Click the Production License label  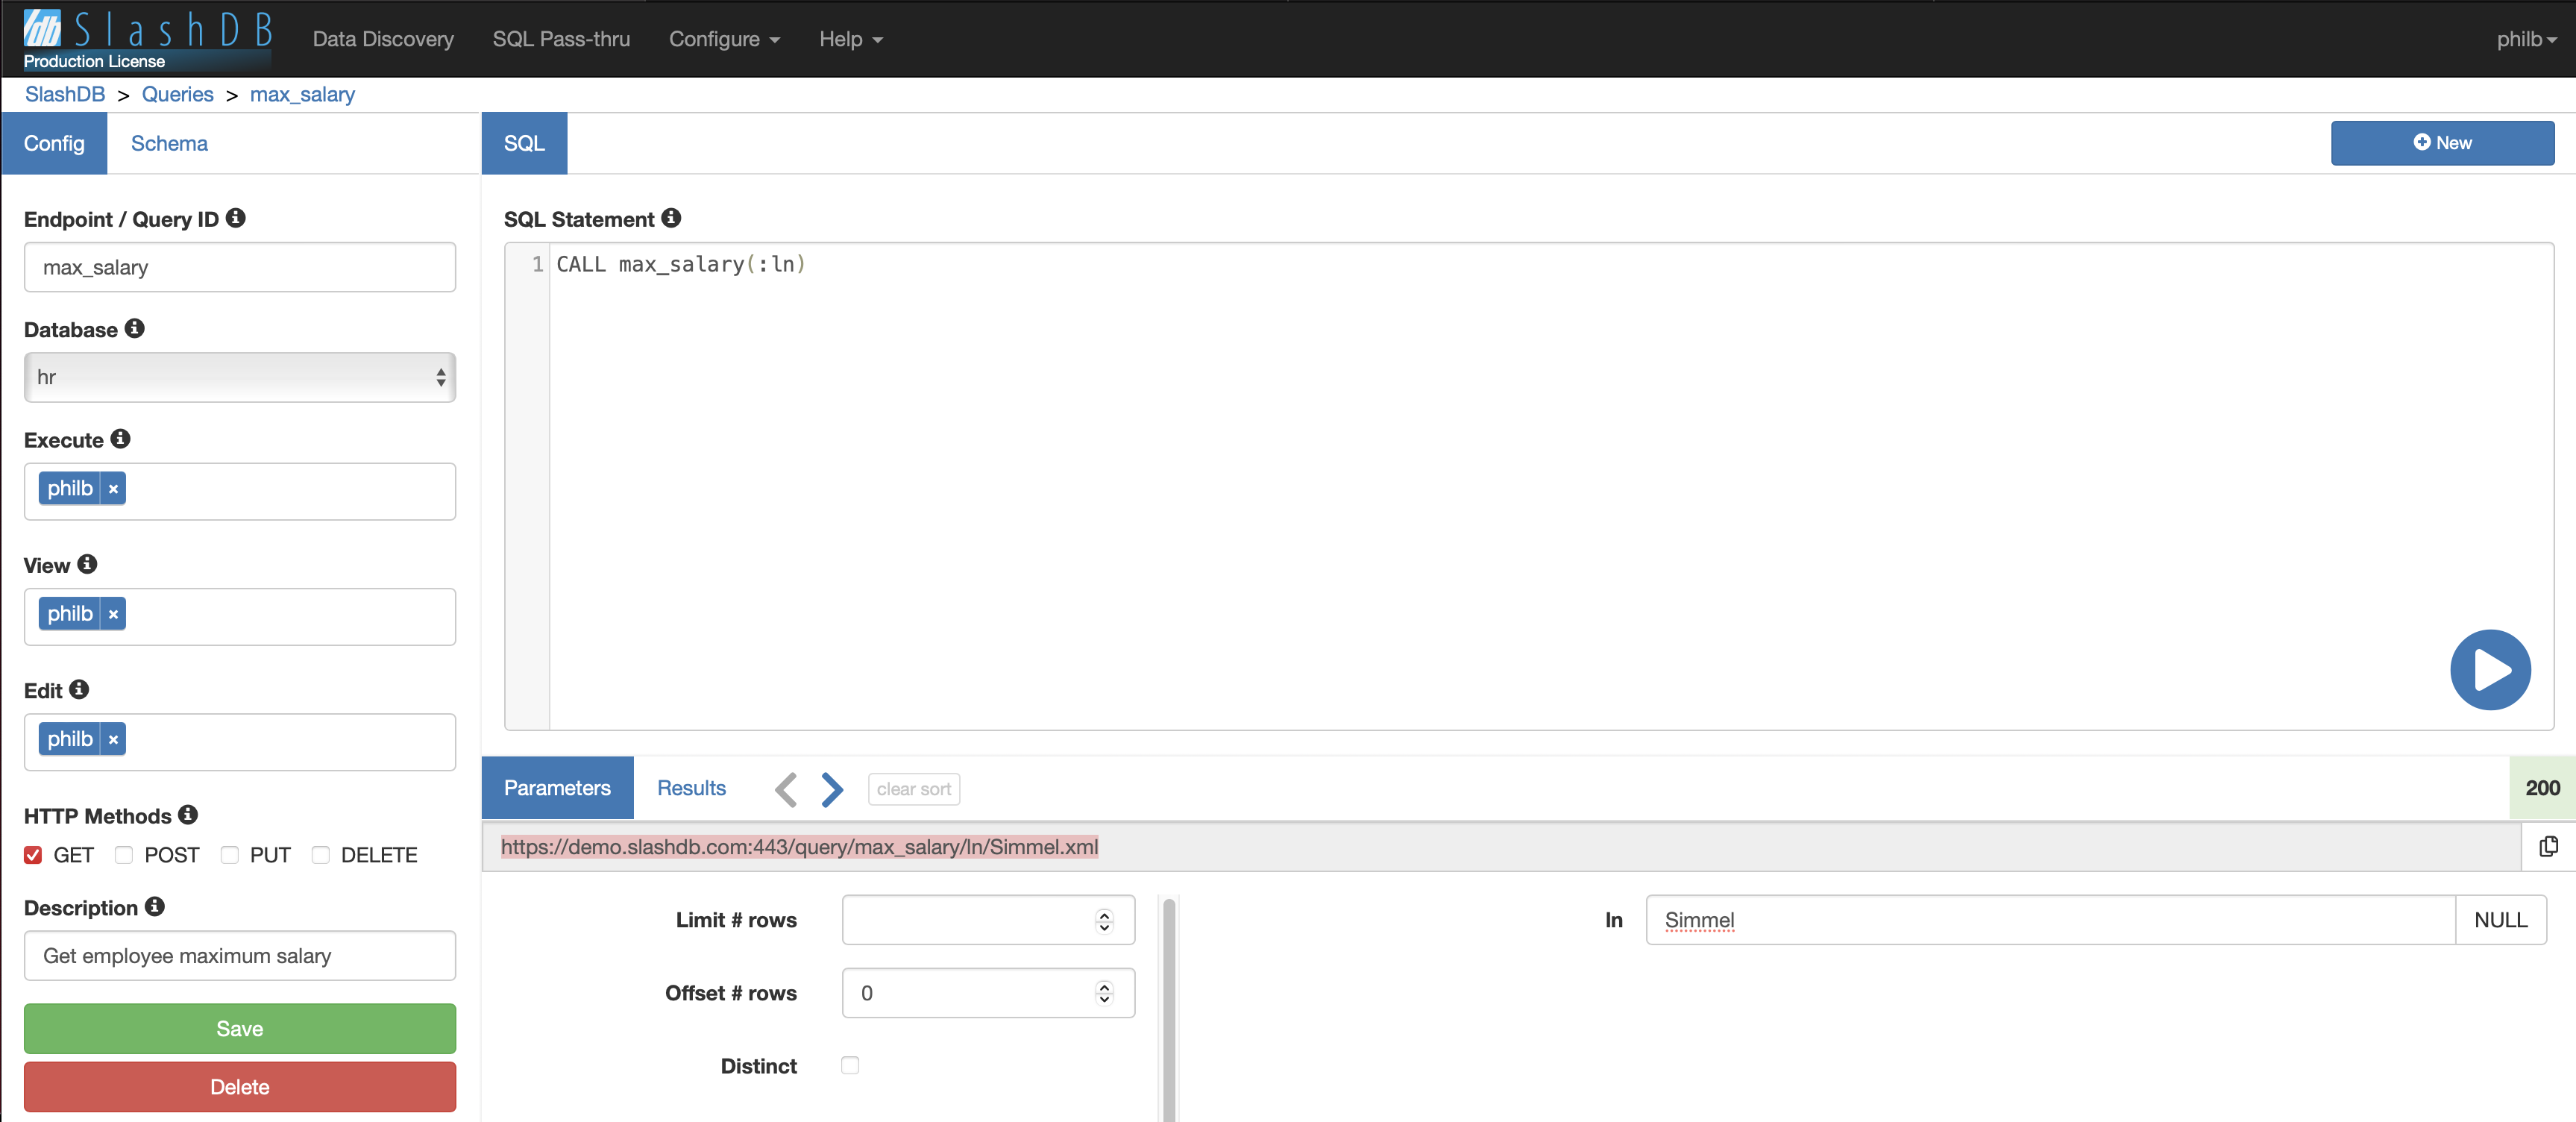(x=94, y=61)
